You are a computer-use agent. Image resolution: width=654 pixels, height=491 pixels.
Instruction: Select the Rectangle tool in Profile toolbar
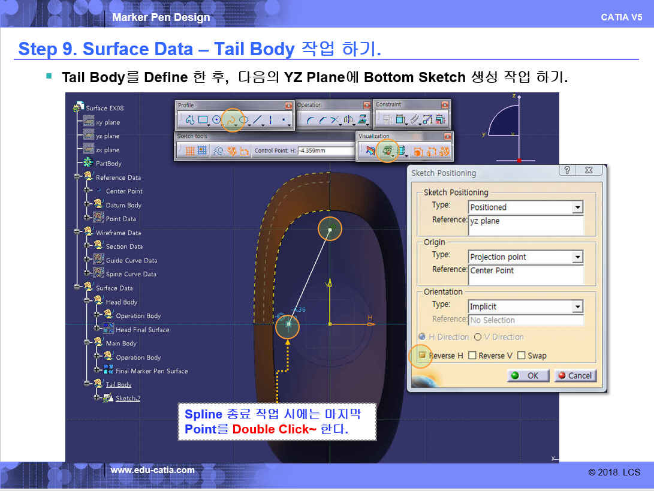pos(203,121)
